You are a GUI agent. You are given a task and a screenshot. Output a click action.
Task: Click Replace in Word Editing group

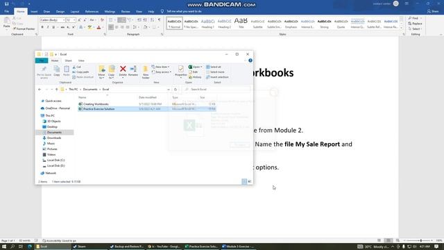(x=415, y=24)
